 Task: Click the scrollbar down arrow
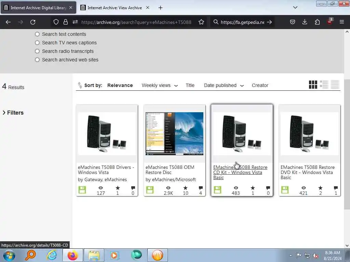[x=347, y=246]
